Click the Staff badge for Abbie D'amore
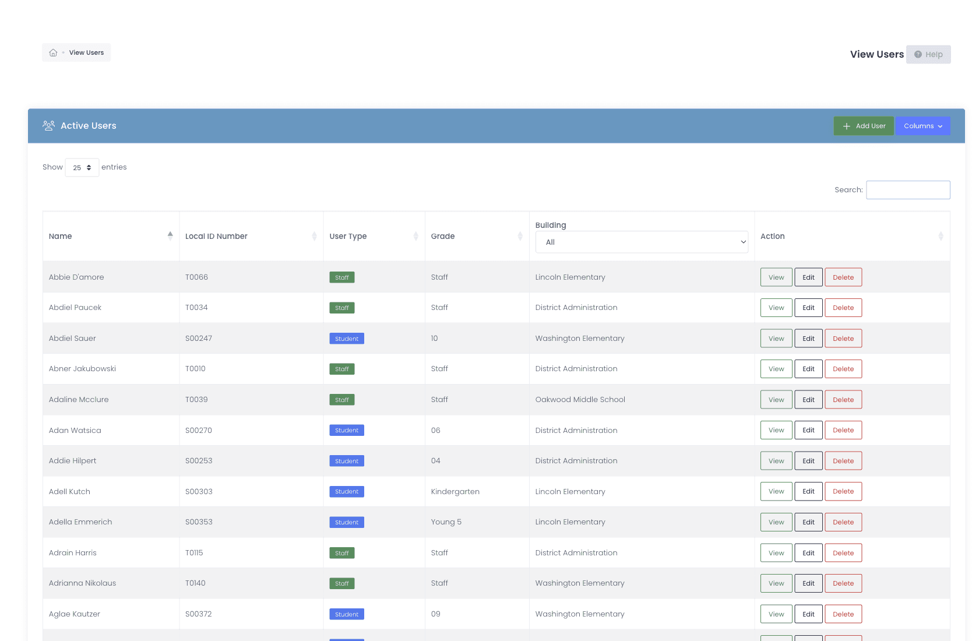The image size is (979, 641). pyautogui.click(x=342, y=277)
